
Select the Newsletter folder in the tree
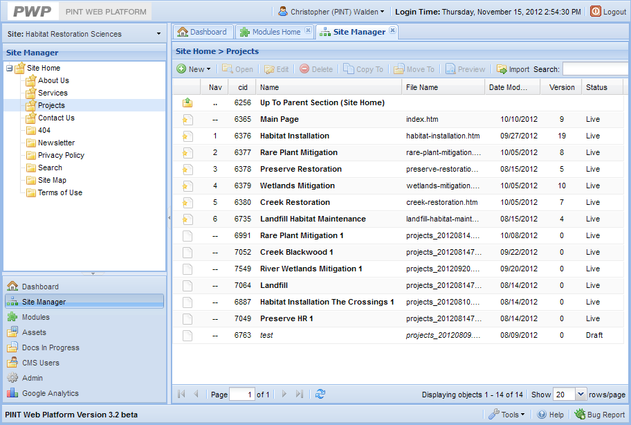pos(56,143)
